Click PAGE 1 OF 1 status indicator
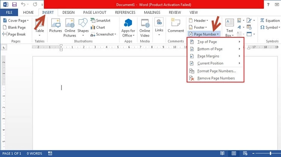 pyautogui.click(x=12, y=153)
